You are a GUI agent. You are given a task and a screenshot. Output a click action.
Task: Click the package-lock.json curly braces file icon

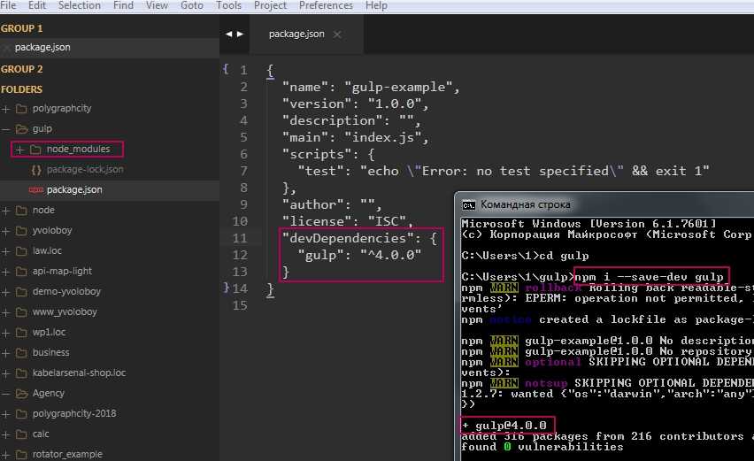point(35,169)
